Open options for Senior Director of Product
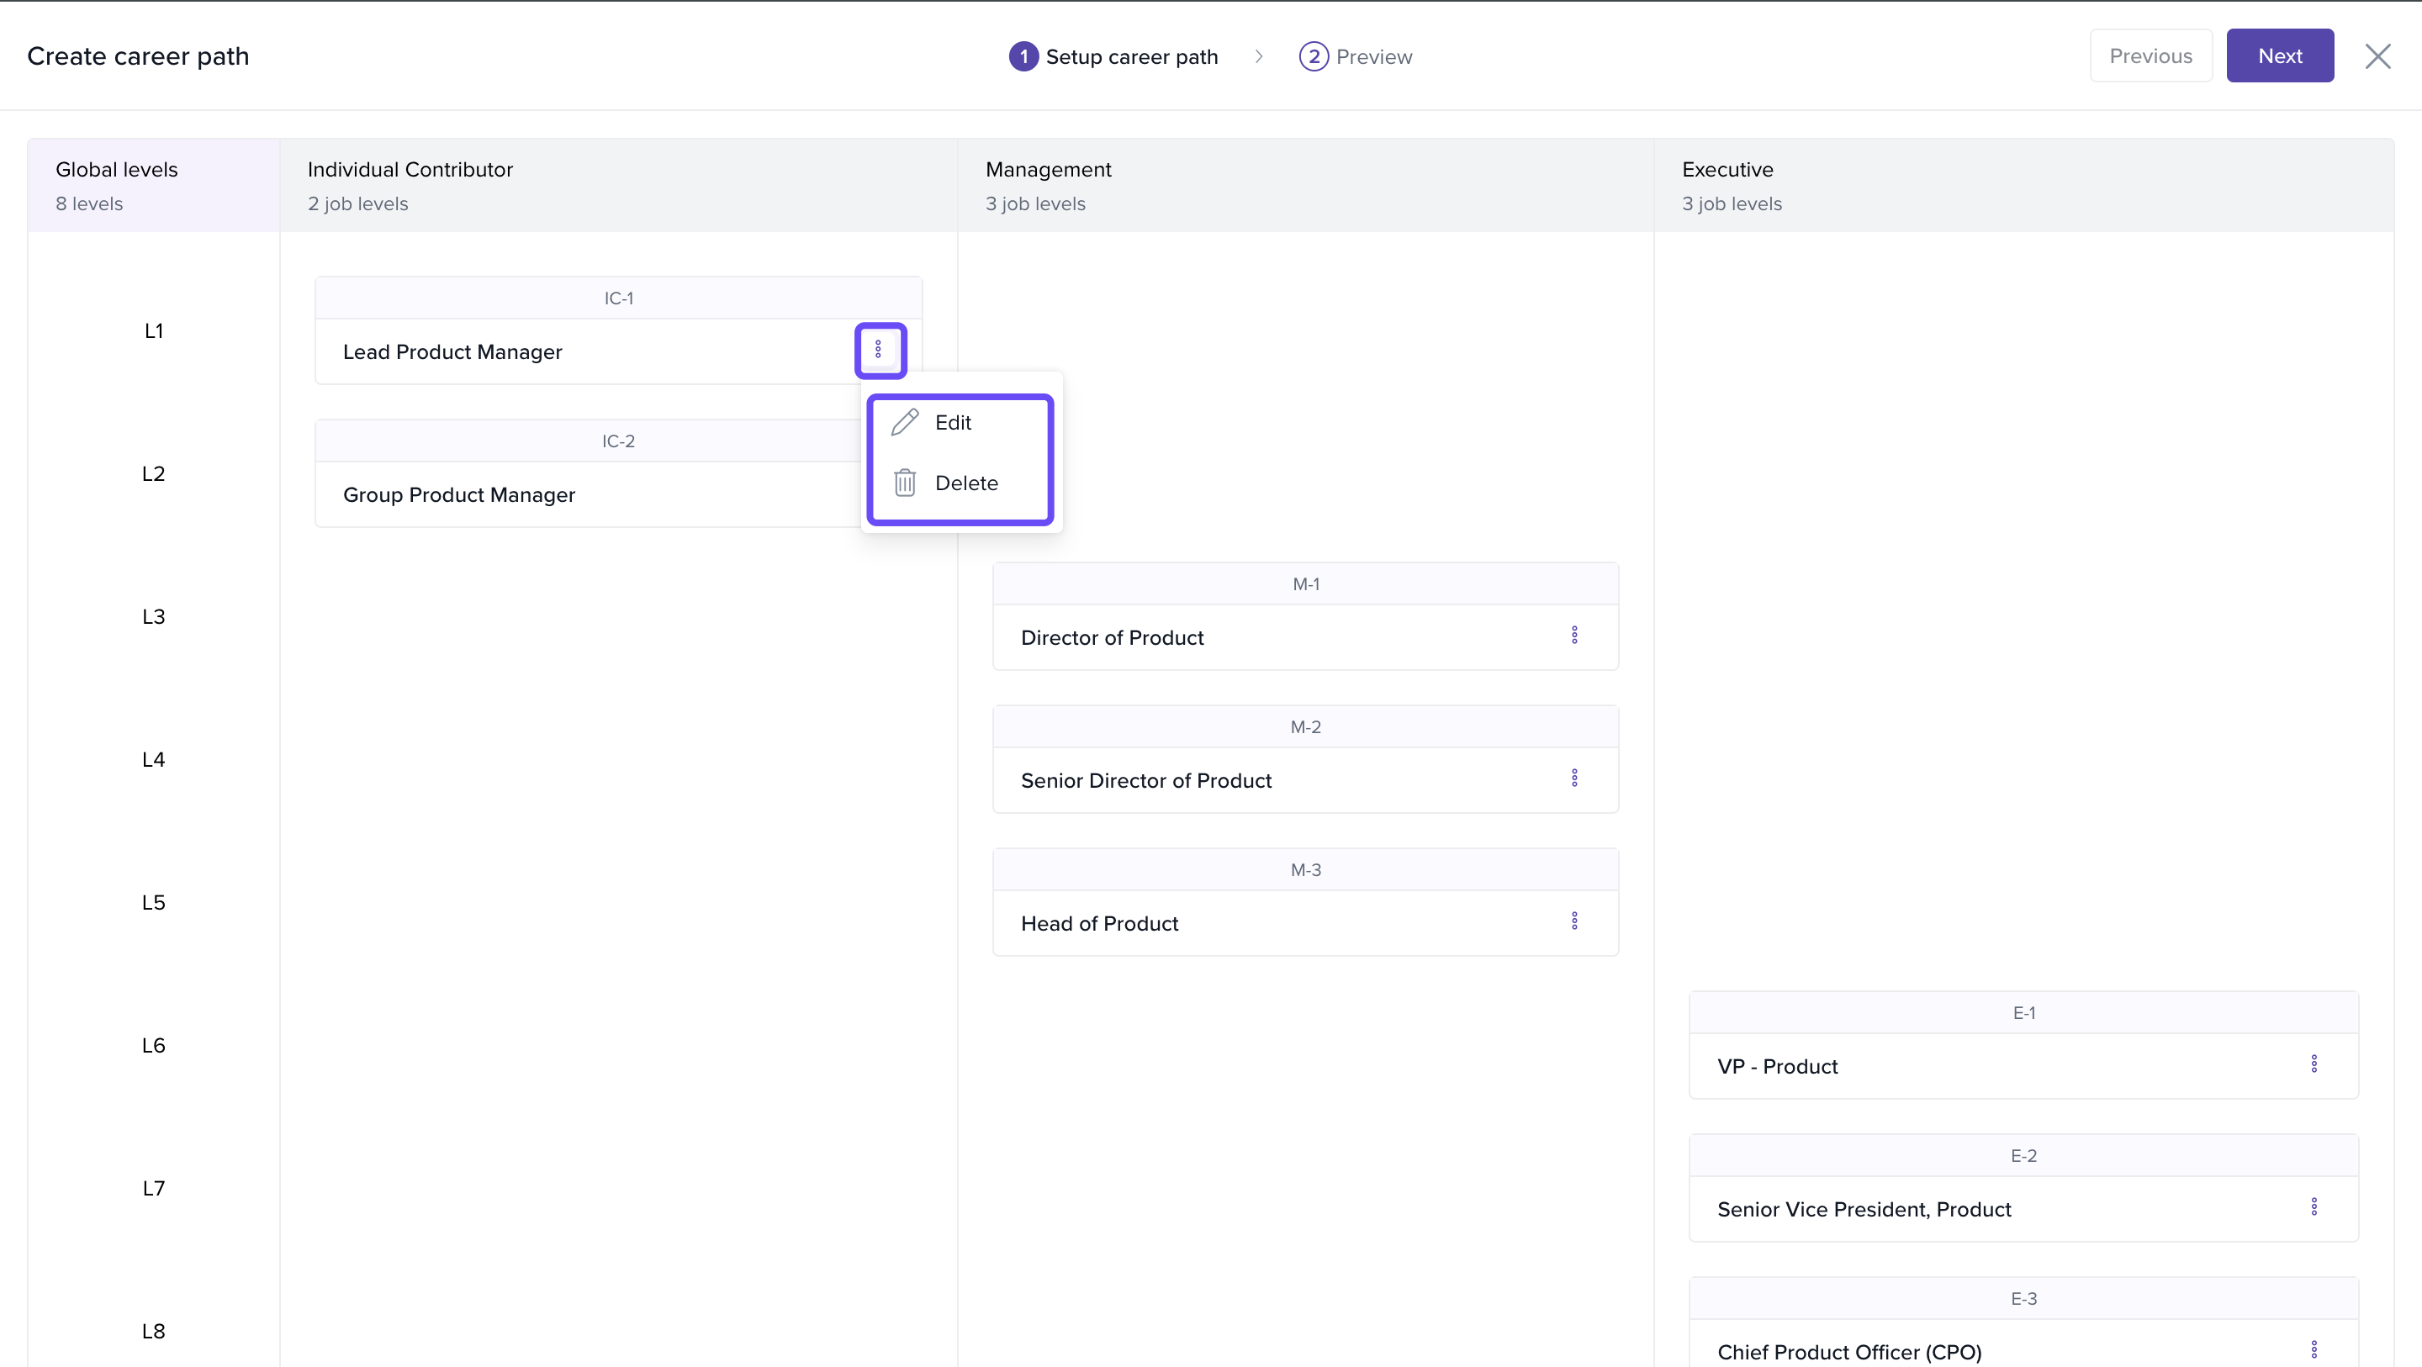The width and height of the screenshot is (2422, 1367). (x=1574, y=779)
